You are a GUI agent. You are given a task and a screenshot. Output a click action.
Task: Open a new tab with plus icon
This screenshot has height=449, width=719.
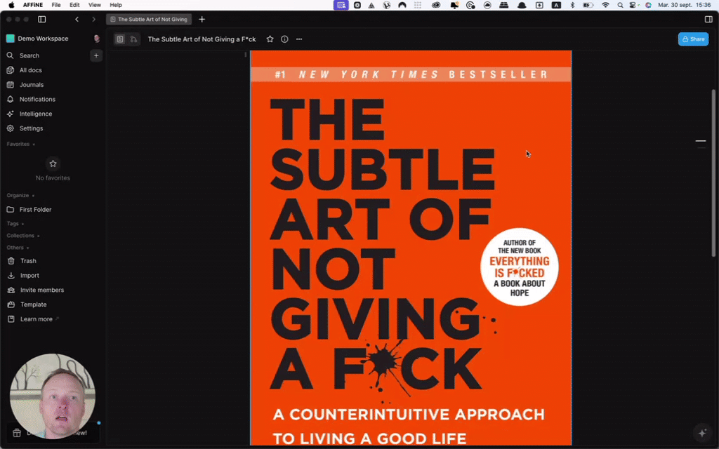coord(202,19)
